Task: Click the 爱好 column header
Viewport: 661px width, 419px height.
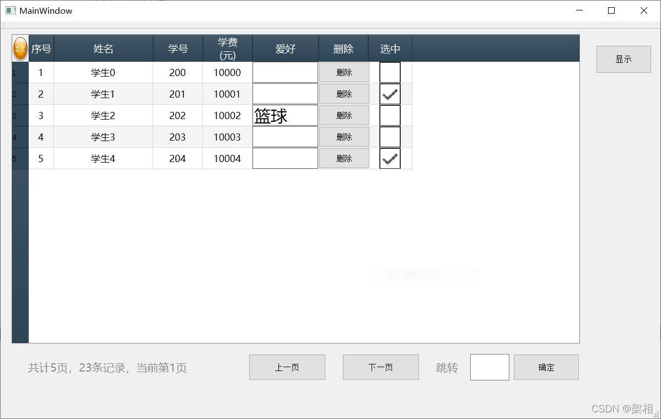Action: click(286, 49)
